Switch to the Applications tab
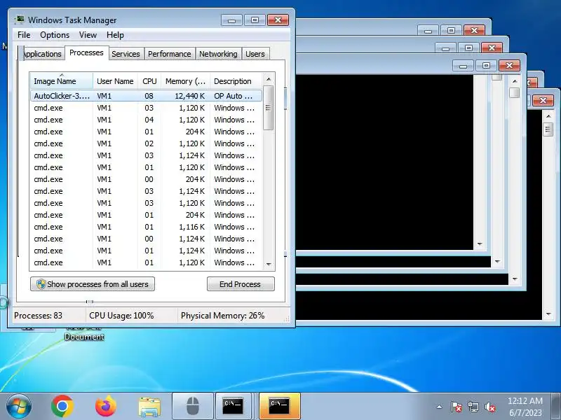 pos(43,54)
